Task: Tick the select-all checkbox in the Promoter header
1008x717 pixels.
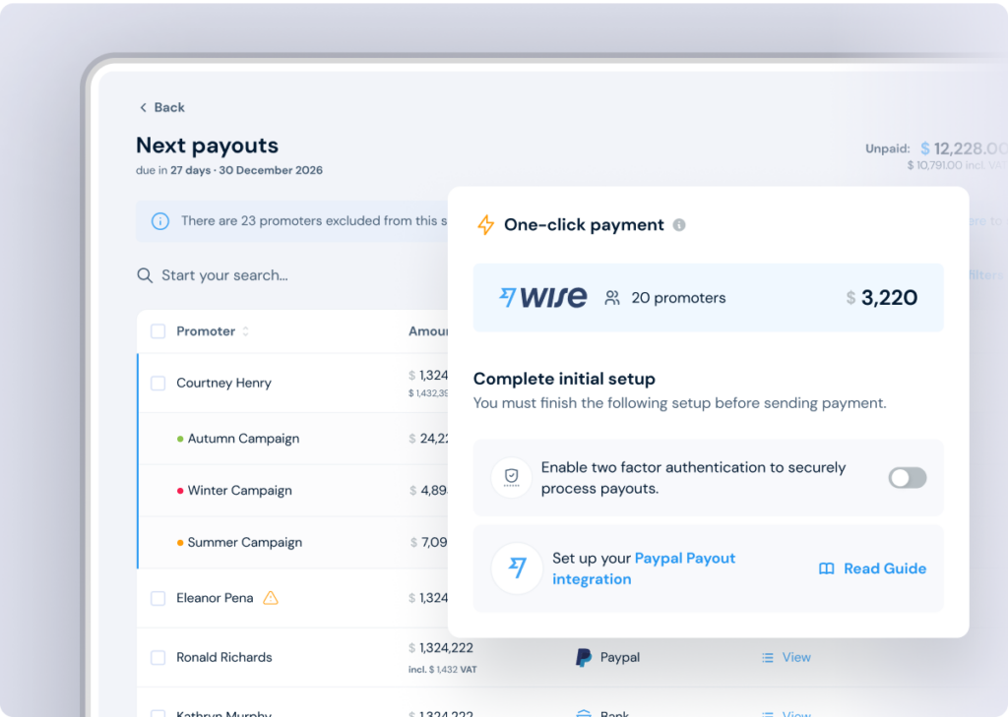Action: pyautogui.click(x=157, y=331)
